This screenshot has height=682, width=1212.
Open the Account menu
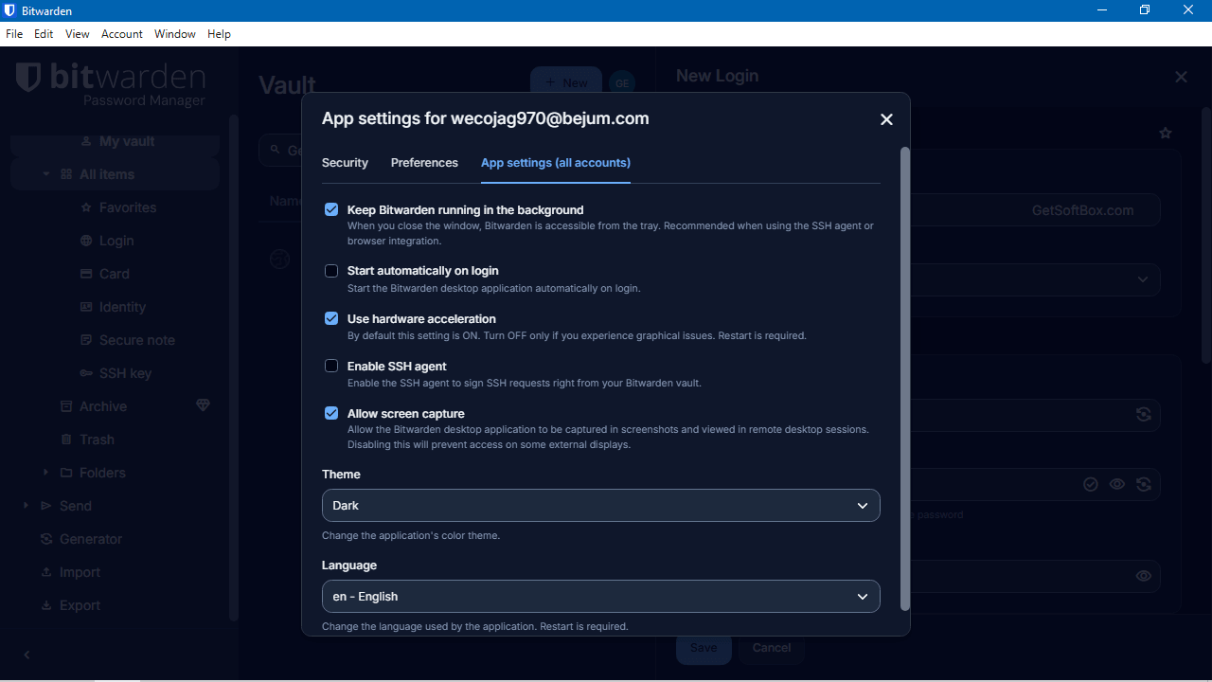point(122,34)
